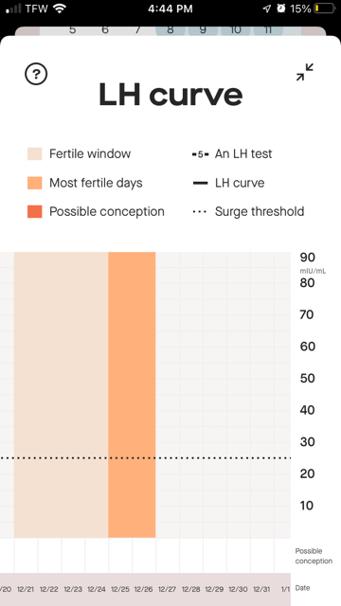The height and width of the screenshot is (606, 341).
Task: Tap the LH curve solid line icon
Action: [200, 183]
